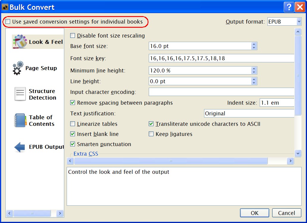This screenshot has width=307, height=223.
Task: Click the Look & Feel paint bucket icon
Action: pos(20,42)
